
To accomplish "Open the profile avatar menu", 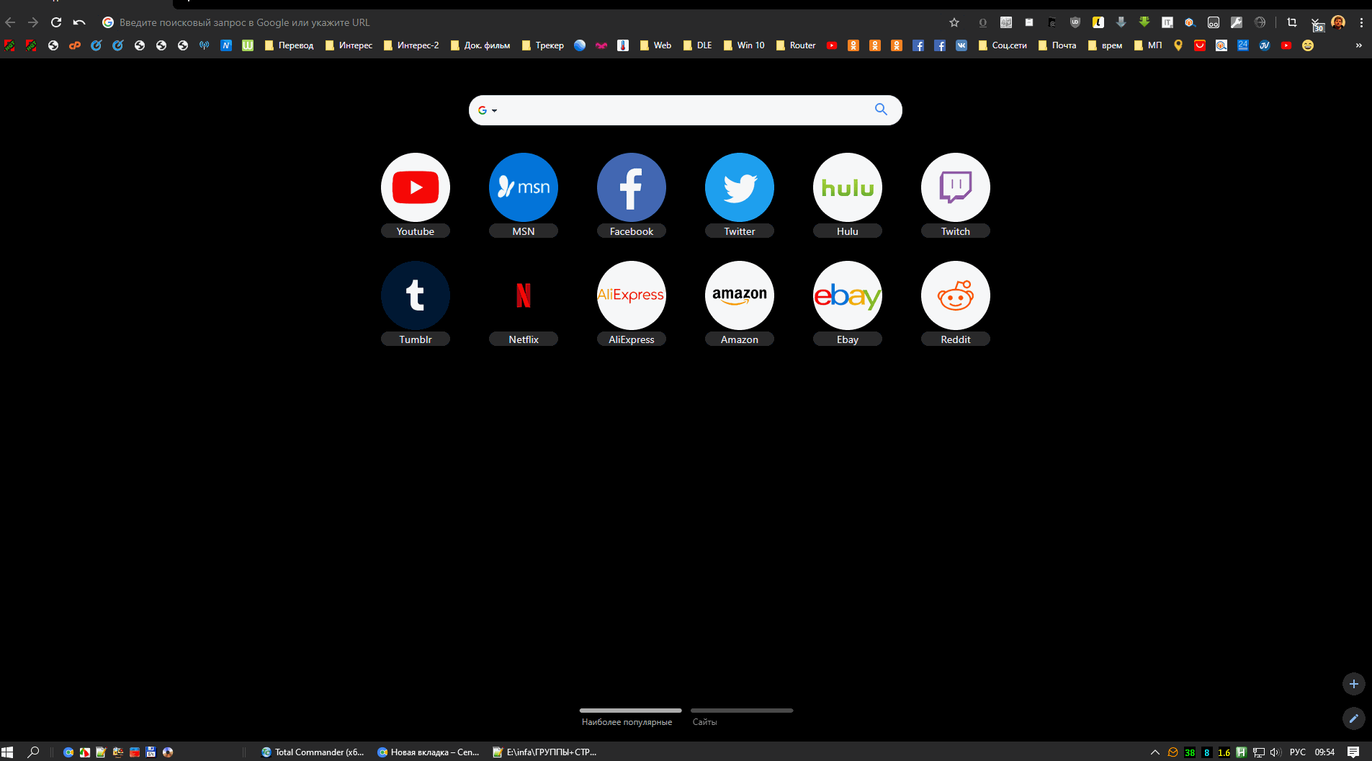I will click(1338, 22).
